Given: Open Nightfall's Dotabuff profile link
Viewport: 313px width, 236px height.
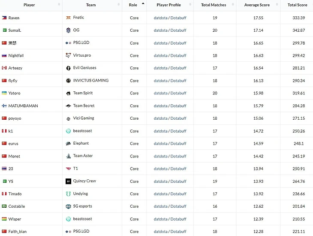Looking at the screenshot, I should coord(178,56).
